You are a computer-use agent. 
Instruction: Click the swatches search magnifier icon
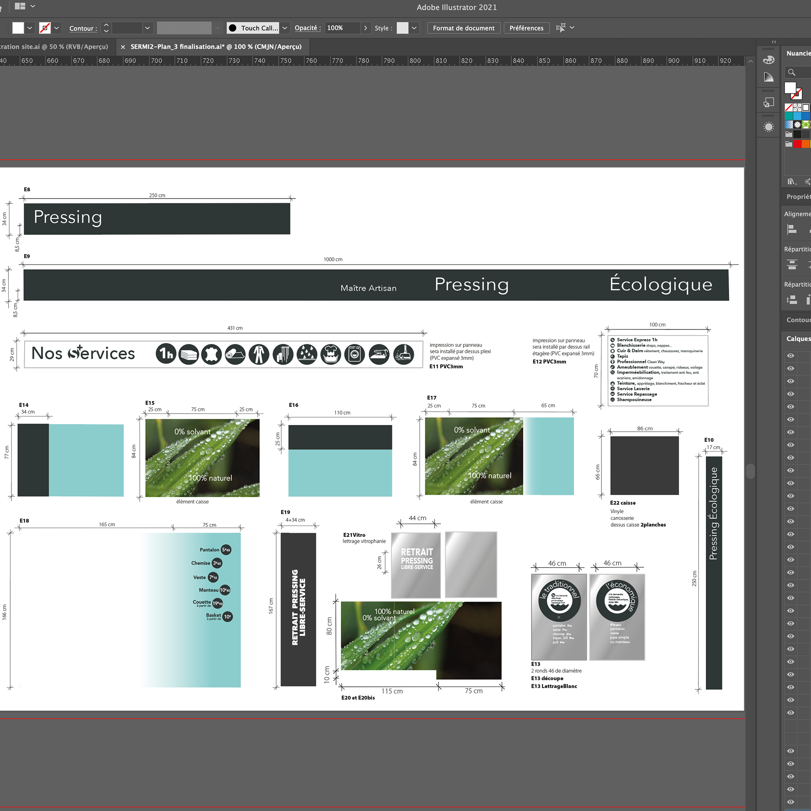pyautogui.click(x=792, y=72)
